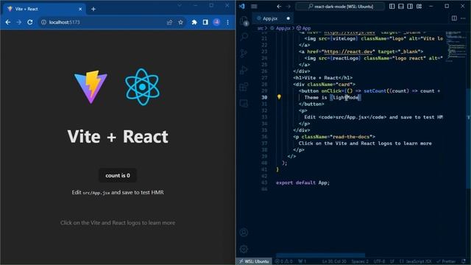Open editor More Actions ellipsis
The image size is (471, 265).
463,18
